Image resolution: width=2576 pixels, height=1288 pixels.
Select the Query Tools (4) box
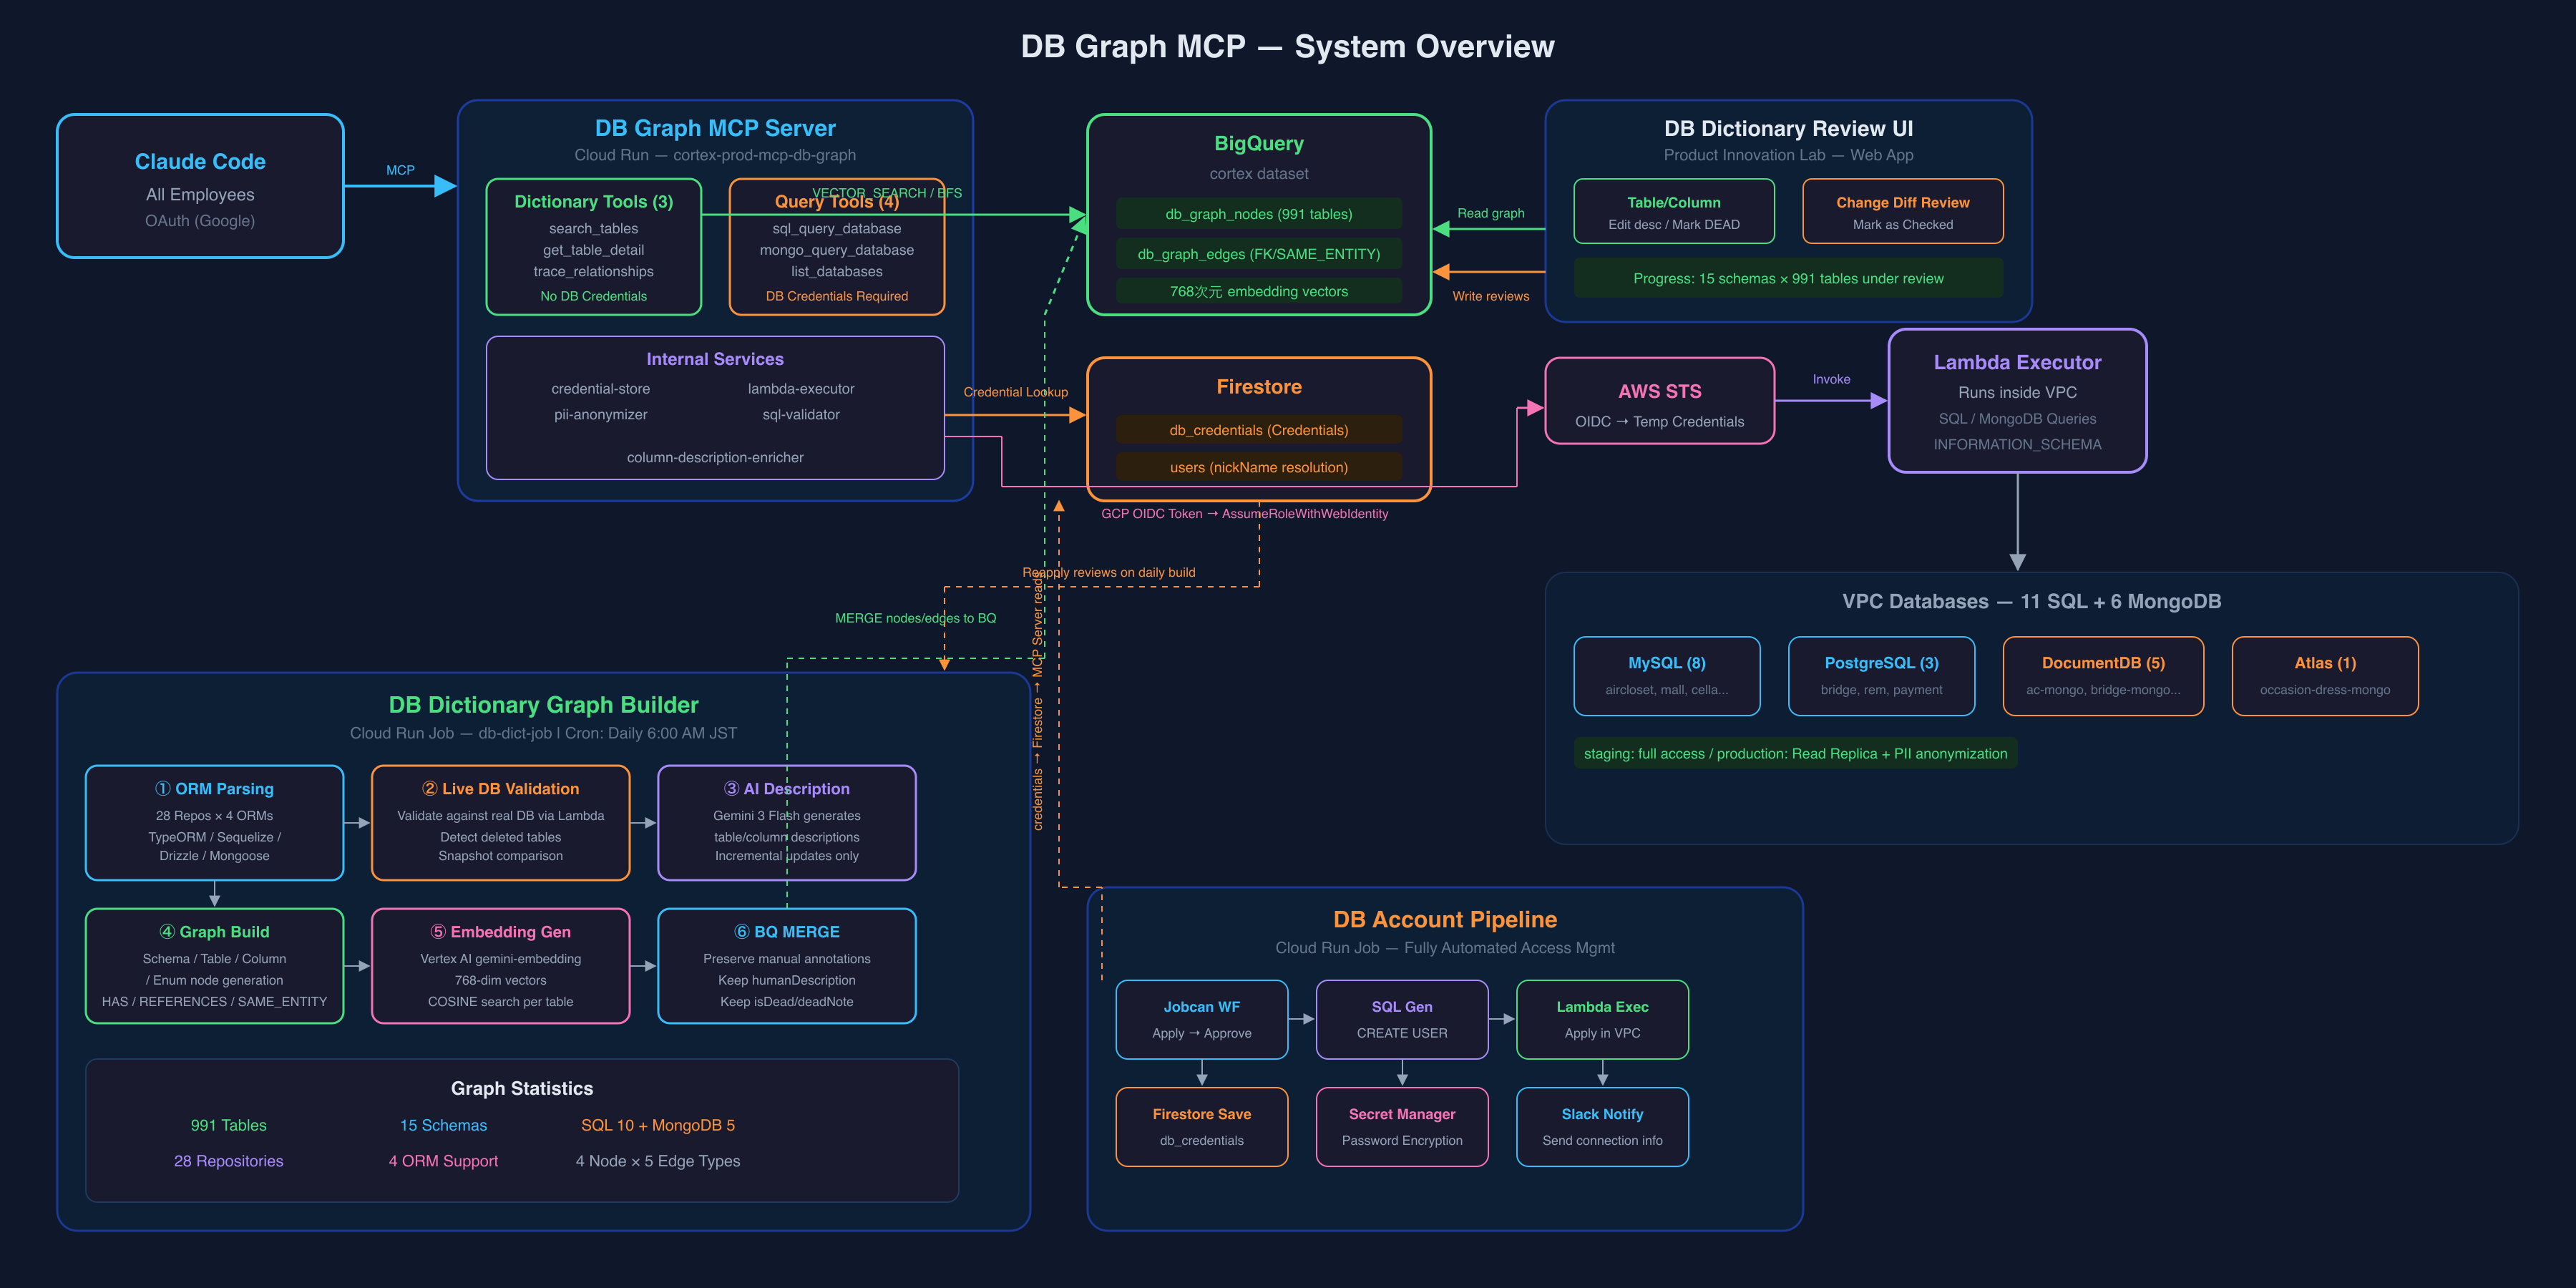[x=836, y=247]
